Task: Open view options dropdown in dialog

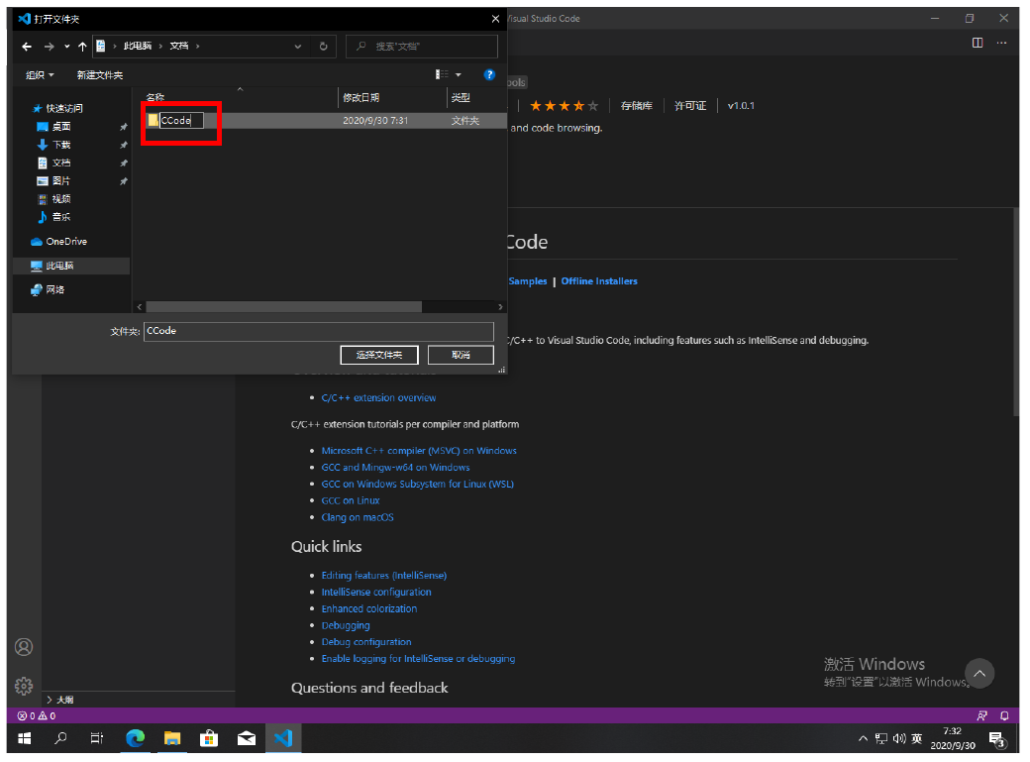Action: [x=458, y=75]
